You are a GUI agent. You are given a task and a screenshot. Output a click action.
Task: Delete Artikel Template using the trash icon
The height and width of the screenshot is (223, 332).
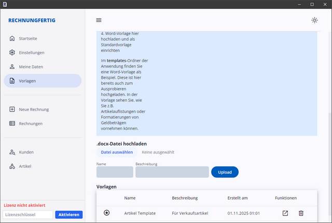coord(301,213)
